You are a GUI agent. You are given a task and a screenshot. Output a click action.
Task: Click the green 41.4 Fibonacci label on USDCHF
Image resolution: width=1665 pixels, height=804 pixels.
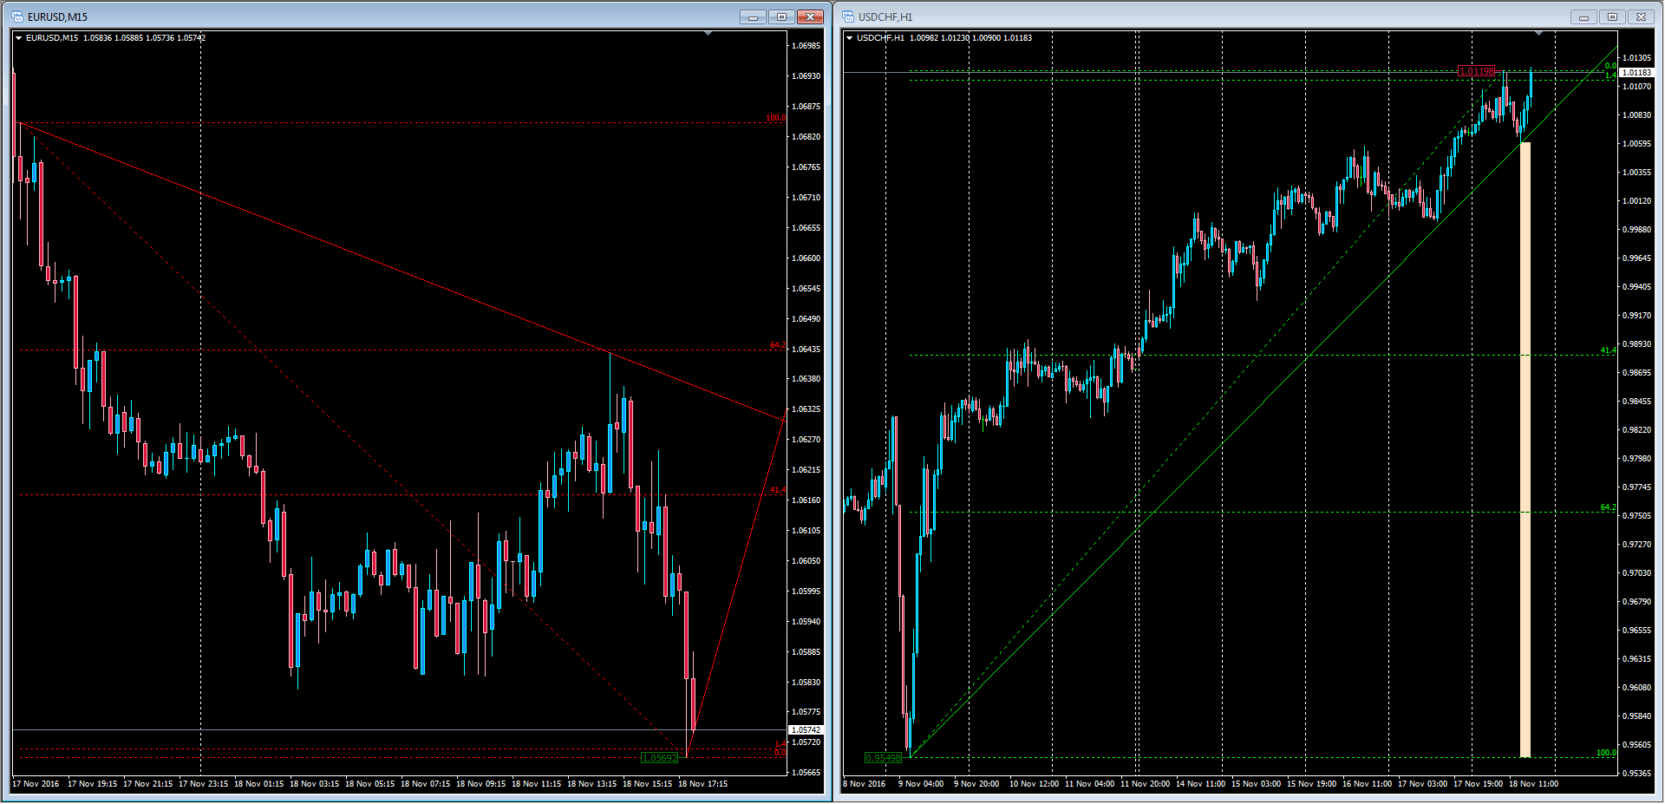[1608, 350]
